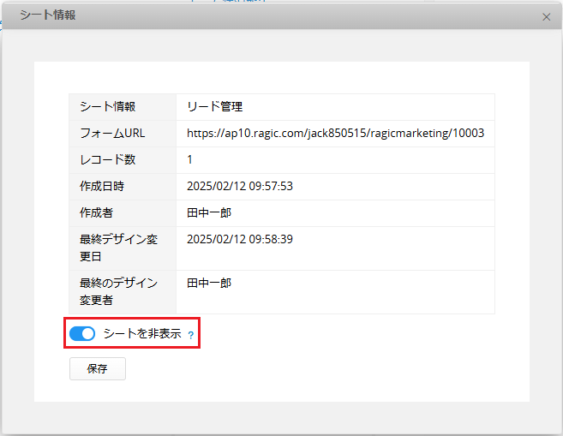This screenshot has height=436, width=563.
Task: Select the リード管理 sheet name value
Action: (x=215, y=107)
